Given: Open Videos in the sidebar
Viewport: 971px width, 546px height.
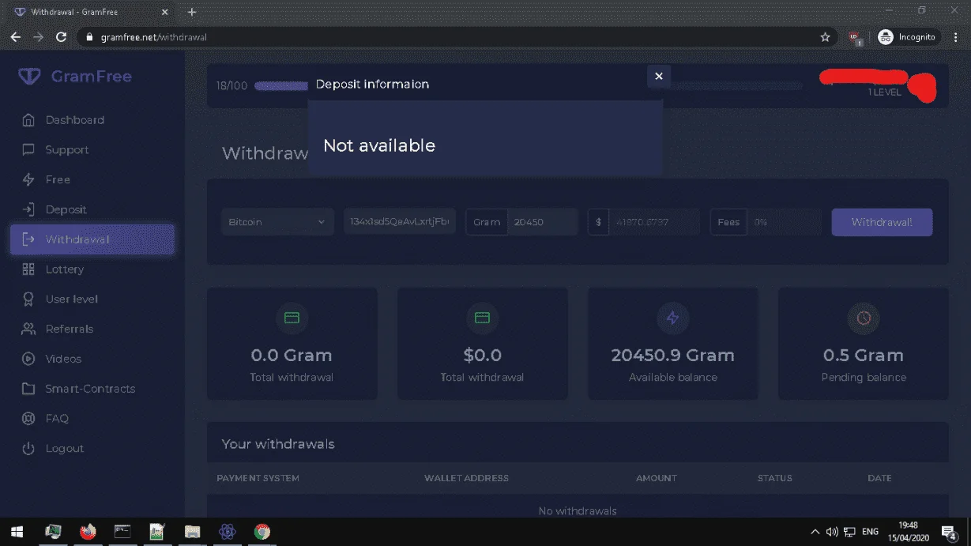Looking at the screenshot, I should (x=63, y=359).
